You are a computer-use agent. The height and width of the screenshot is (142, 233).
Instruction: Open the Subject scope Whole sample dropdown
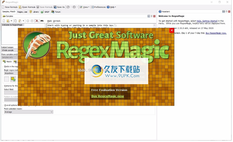click(x=10, y=50)
